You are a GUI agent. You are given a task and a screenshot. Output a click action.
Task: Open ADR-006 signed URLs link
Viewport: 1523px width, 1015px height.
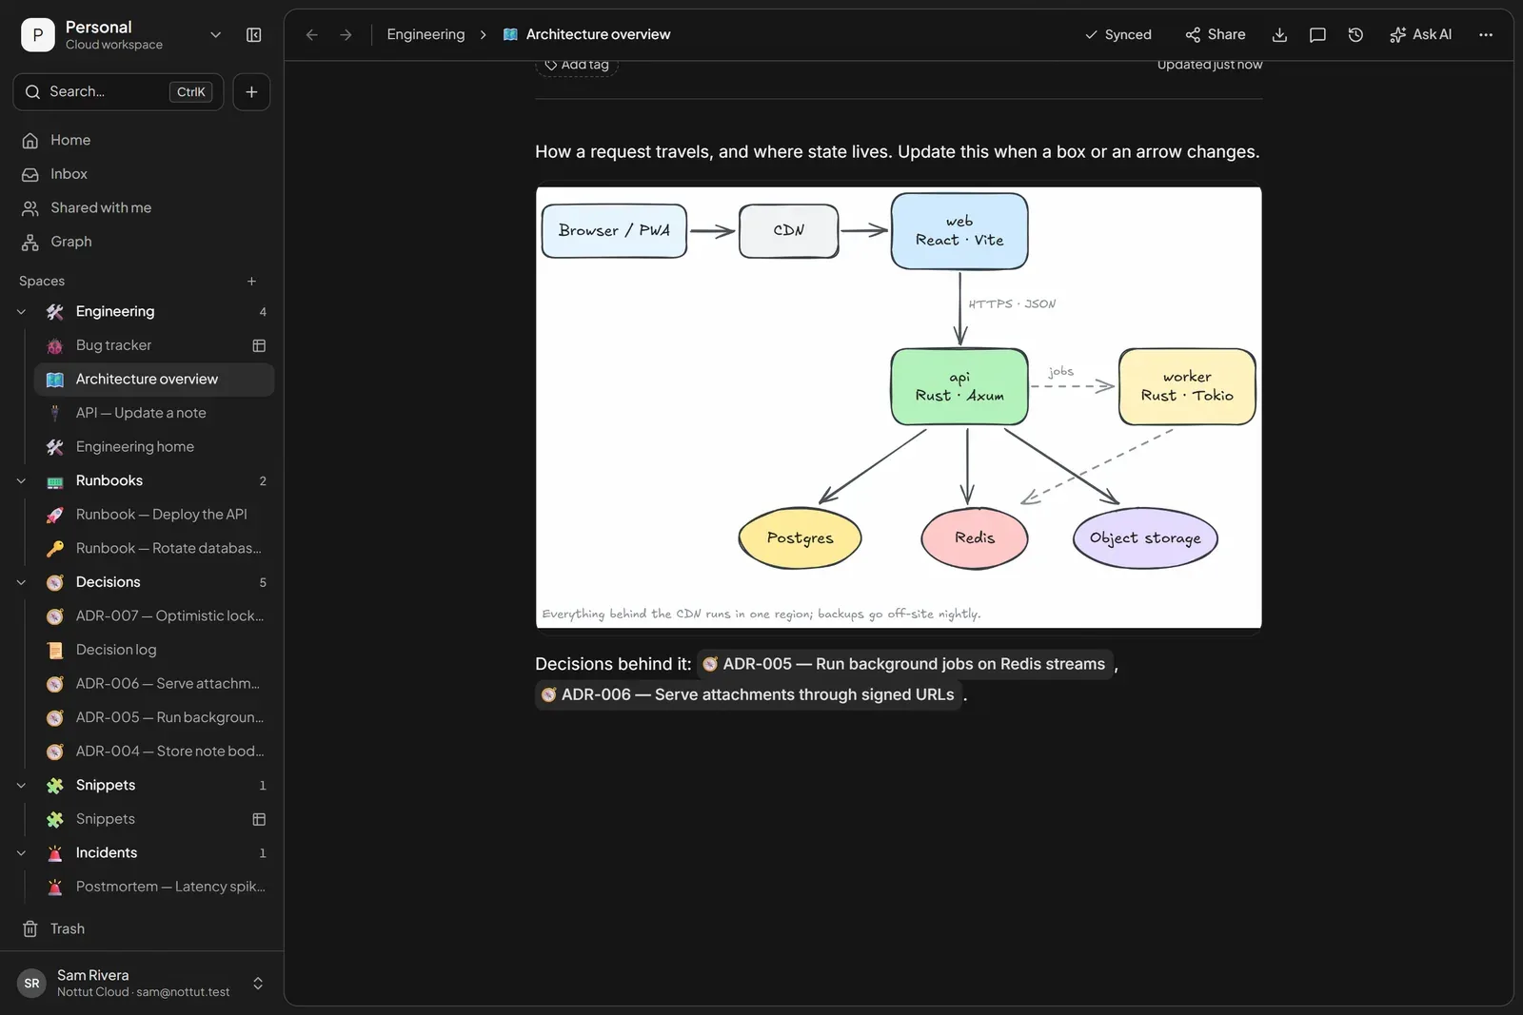(x=748, y=694)
